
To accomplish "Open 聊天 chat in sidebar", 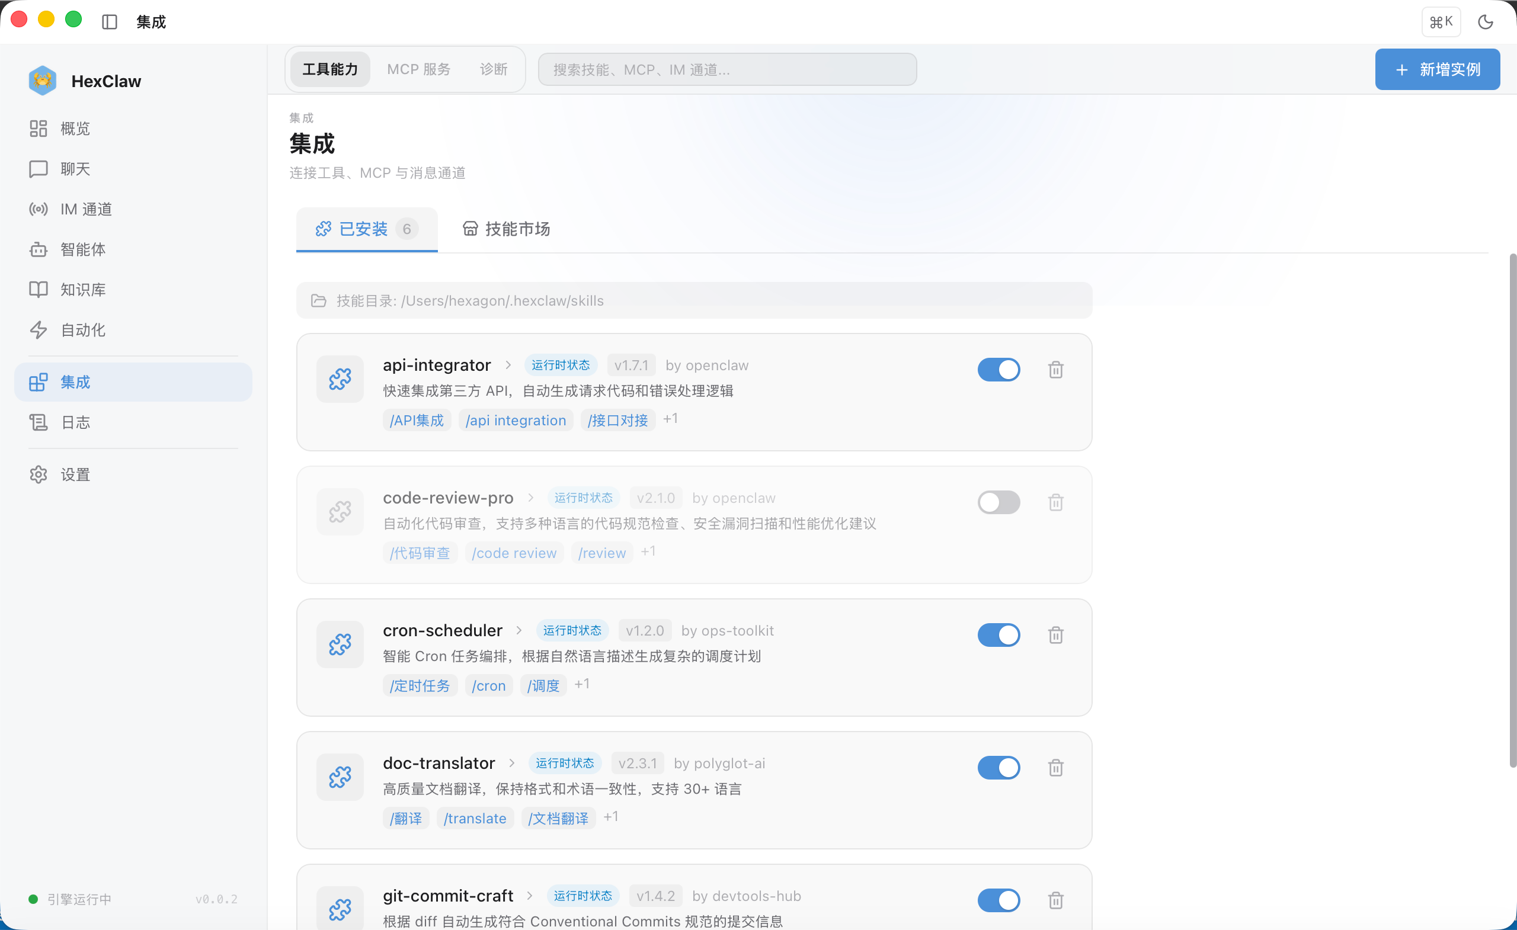I will (133, 169).
